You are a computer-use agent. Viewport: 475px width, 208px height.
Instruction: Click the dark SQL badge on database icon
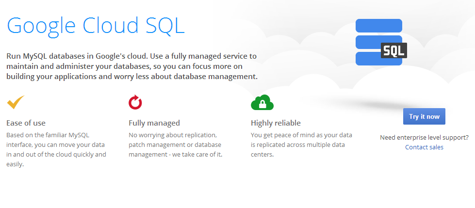pos(393,50)
